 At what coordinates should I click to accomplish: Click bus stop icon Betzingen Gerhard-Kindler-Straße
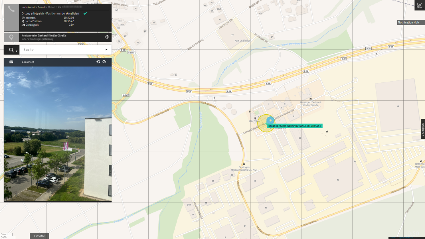pyautogui.click(x=310, y=99)
